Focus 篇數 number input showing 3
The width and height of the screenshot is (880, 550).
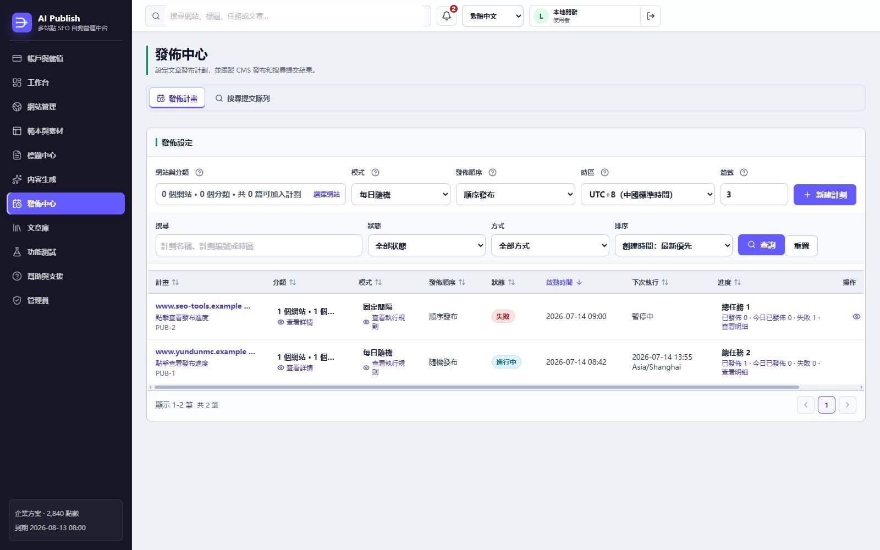point(754,195)
